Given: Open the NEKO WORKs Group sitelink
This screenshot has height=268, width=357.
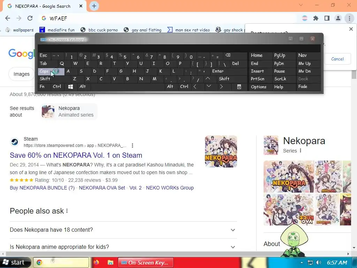Looking at the screenshot, I should coord(170,188).
